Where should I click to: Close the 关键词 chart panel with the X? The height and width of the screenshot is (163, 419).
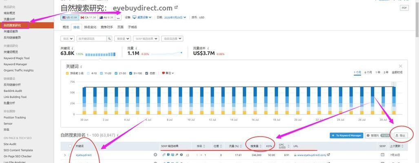coord(400,66)
